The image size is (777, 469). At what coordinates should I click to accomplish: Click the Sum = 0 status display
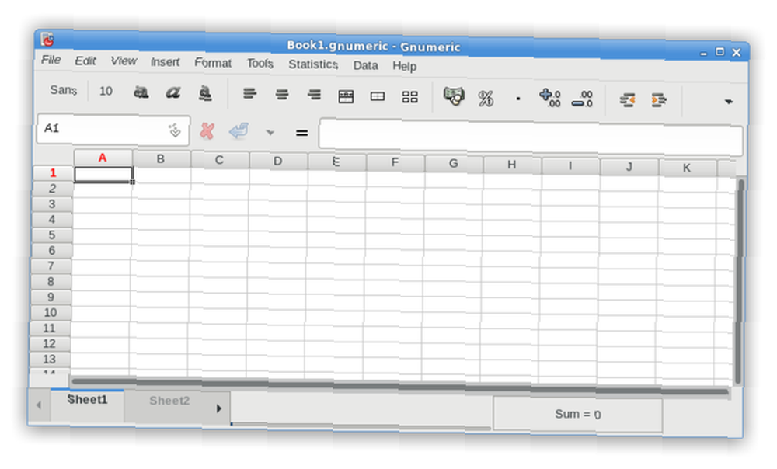click(x=578, y=414)
